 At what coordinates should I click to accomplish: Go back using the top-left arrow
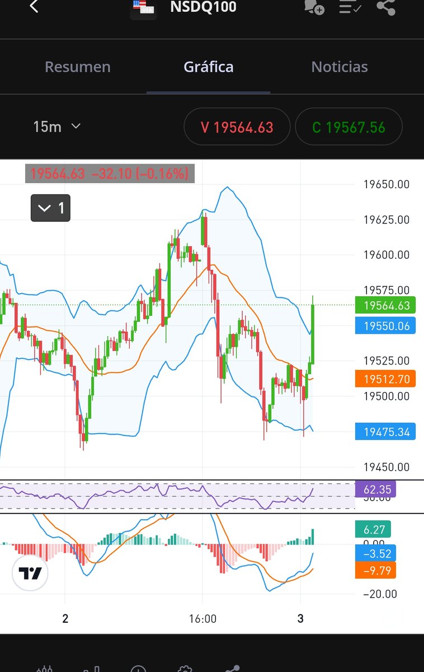(x=34, y=7)
